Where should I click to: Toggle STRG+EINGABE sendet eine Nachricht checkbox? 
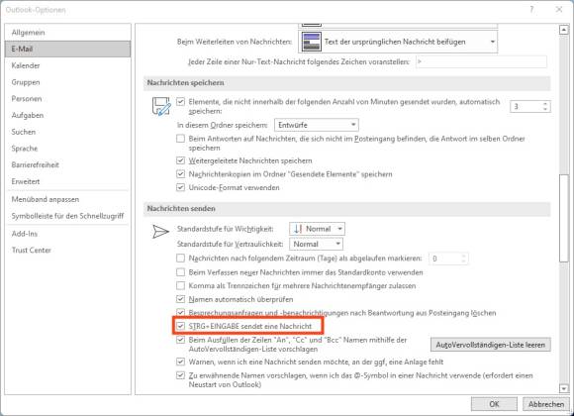[180, 326]
